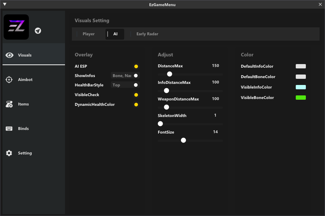Open DefaultInfoColor swatch
Screen dimensions: 325x216
[x=300, y=66]
